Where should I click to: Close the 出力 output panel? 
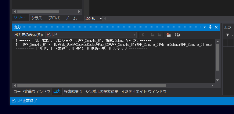coord(216,27)
